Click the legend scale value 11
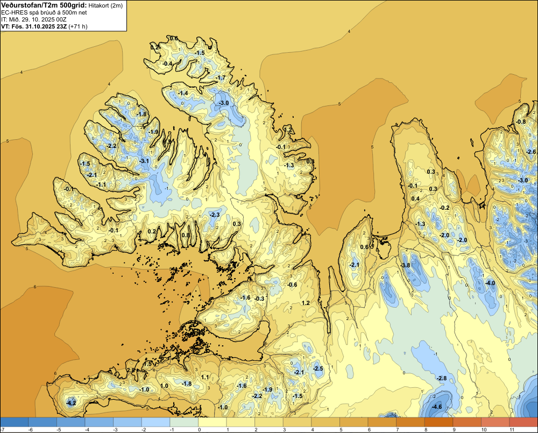 [512, 430]
